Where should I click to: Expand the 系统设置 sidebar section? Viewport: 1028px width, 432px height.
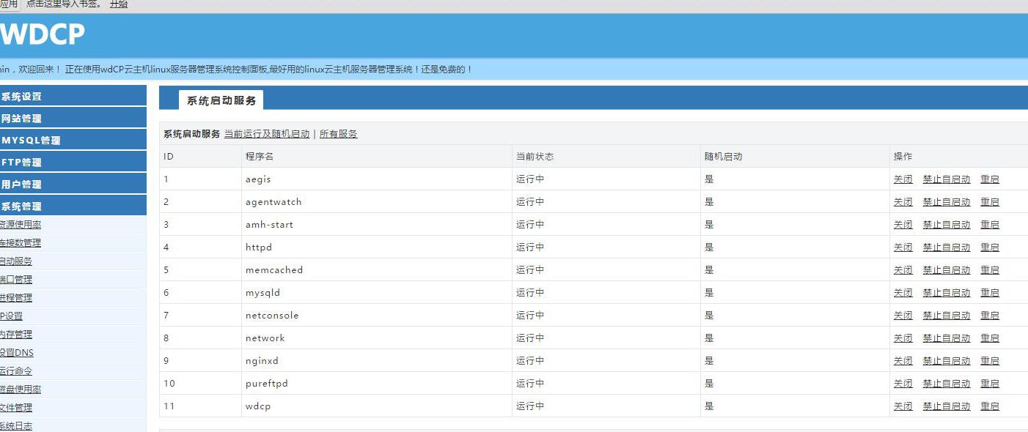tap(22, 97)
